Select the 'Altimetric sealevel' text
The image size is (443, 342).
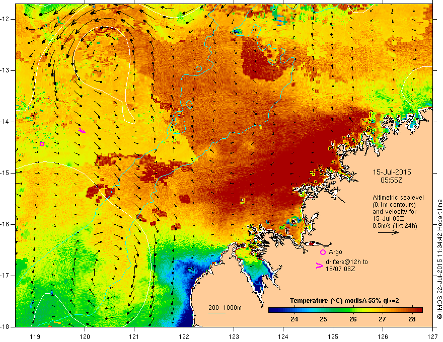pyautogui.click(x=398, y=198)
